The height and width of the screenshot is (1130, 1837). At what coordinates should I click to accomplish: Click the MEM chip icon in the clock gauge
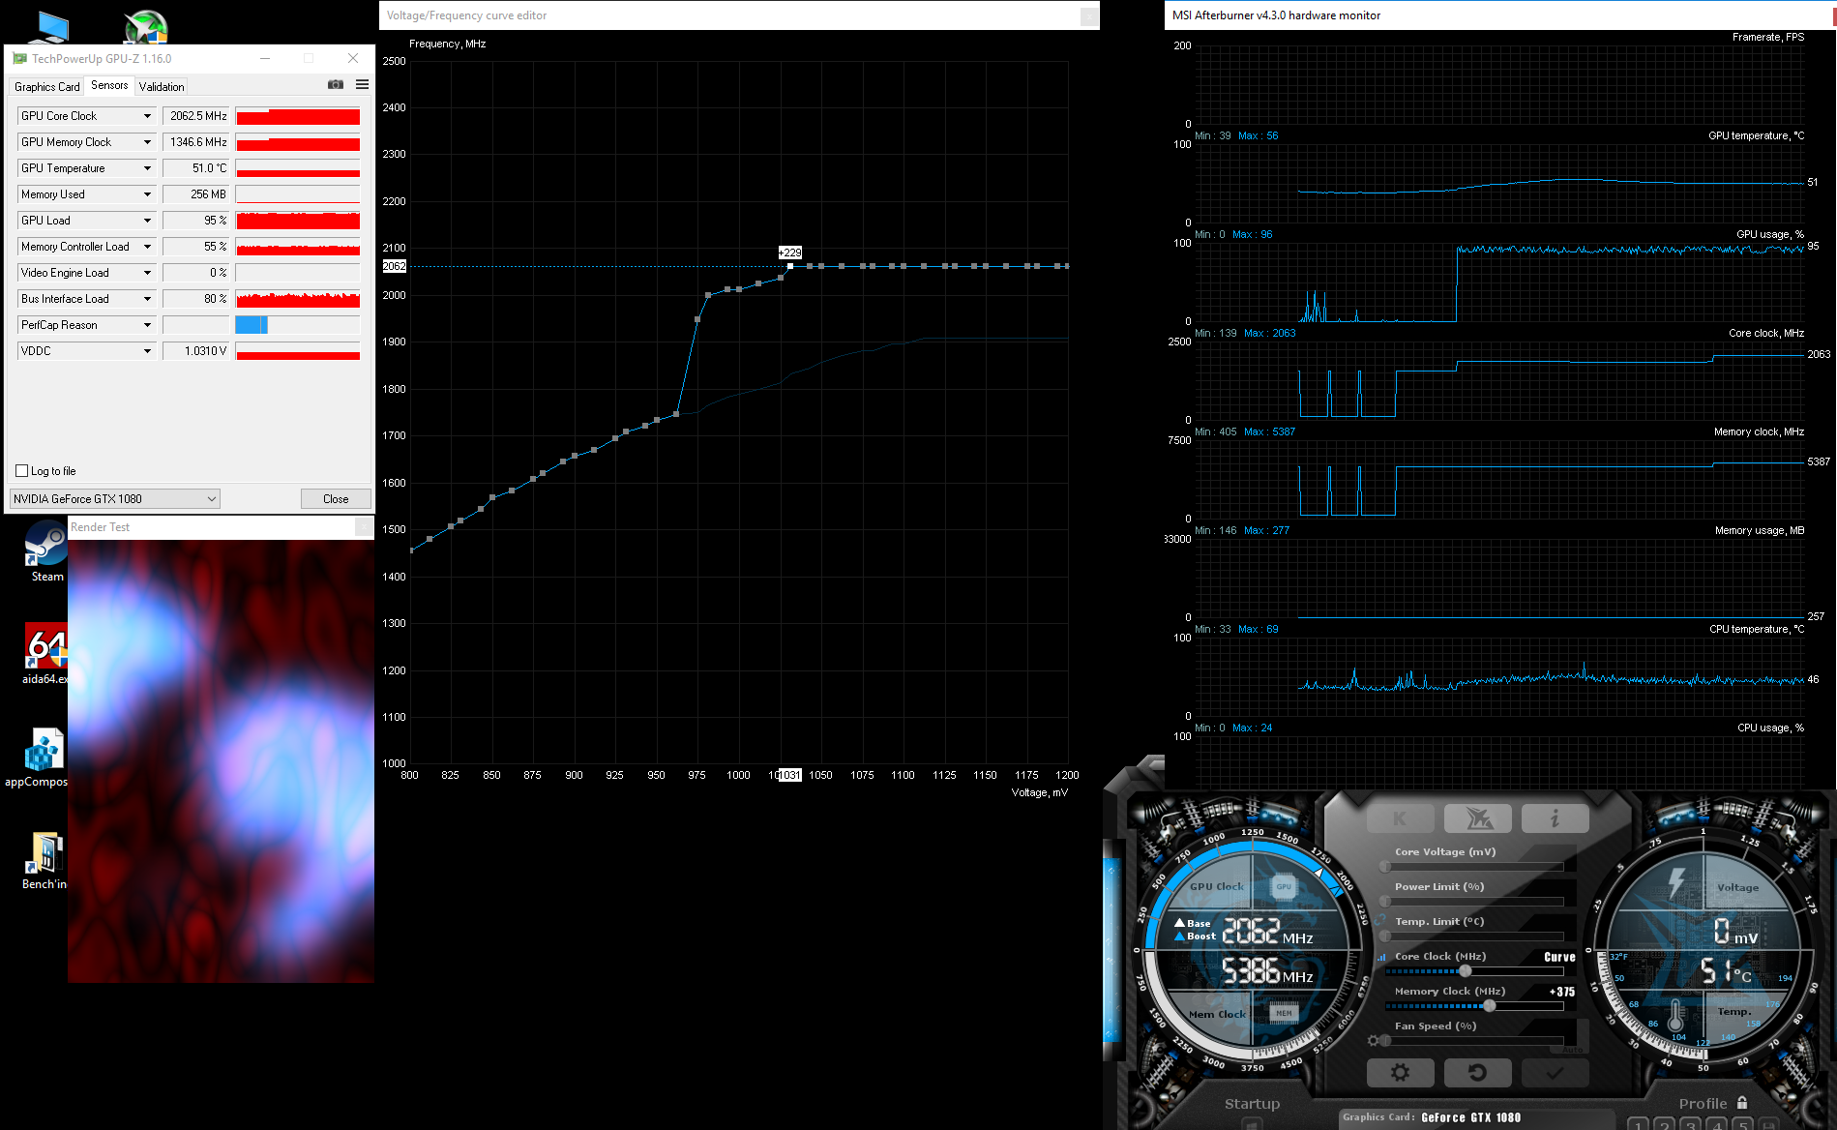pyautogui.click(x=1284, y=1013)
